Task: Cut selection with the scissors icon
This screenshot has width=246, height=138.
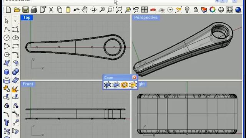Action: coord(51,10)
